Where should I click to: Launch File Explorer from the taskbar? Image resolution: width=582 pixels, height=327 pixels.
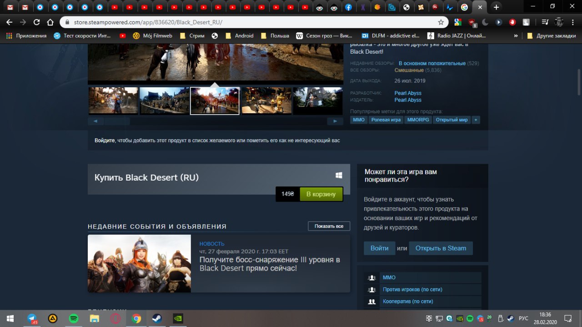pos(95,318)
